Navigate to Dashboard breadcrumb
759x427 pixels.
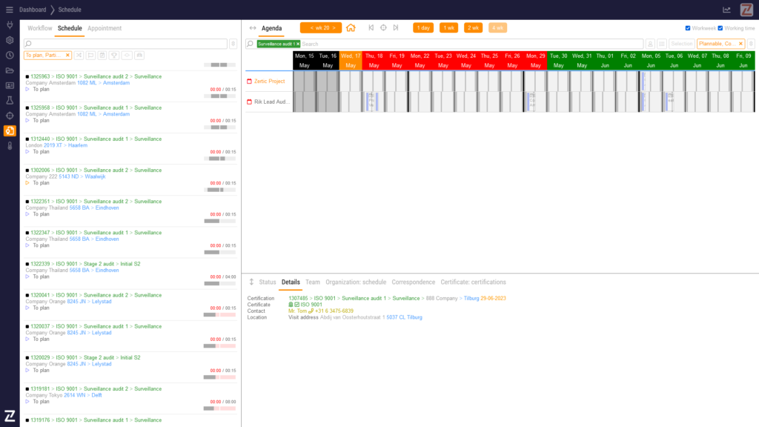[x=33, y=10]
